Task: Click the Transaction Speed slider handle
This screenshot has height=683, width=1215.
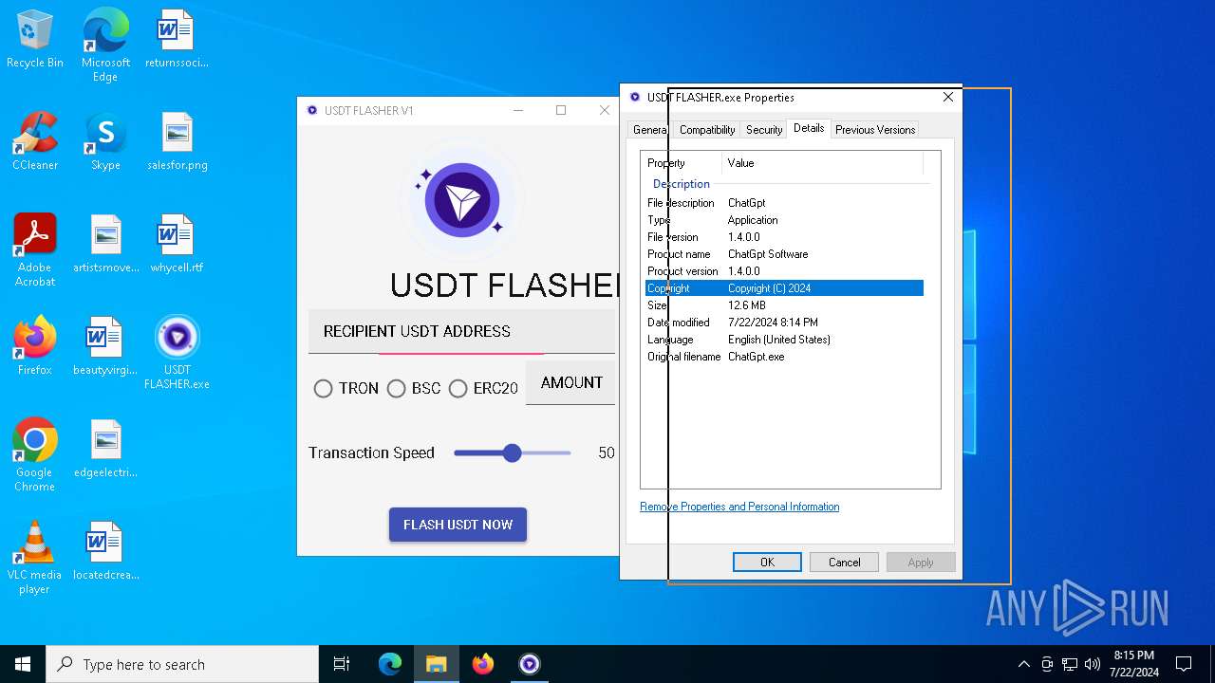Action: tap(513, 453)
